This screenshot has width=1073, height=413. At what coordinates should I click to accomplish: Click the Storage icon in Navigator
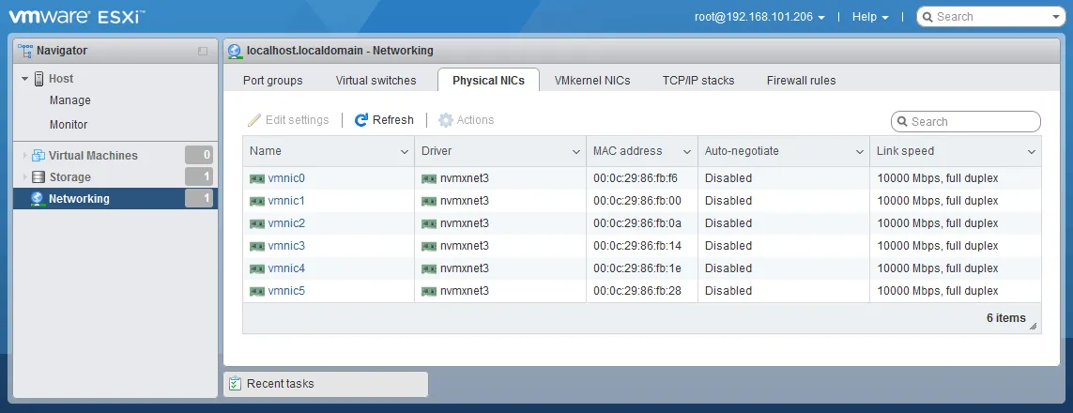38,177
